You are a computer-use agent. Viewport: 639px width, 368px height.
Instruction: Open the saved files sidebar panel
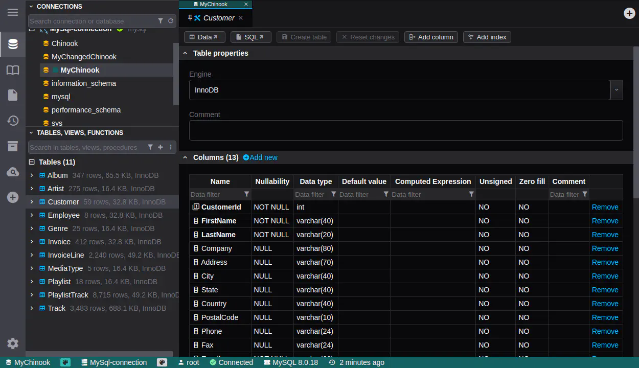13,95
